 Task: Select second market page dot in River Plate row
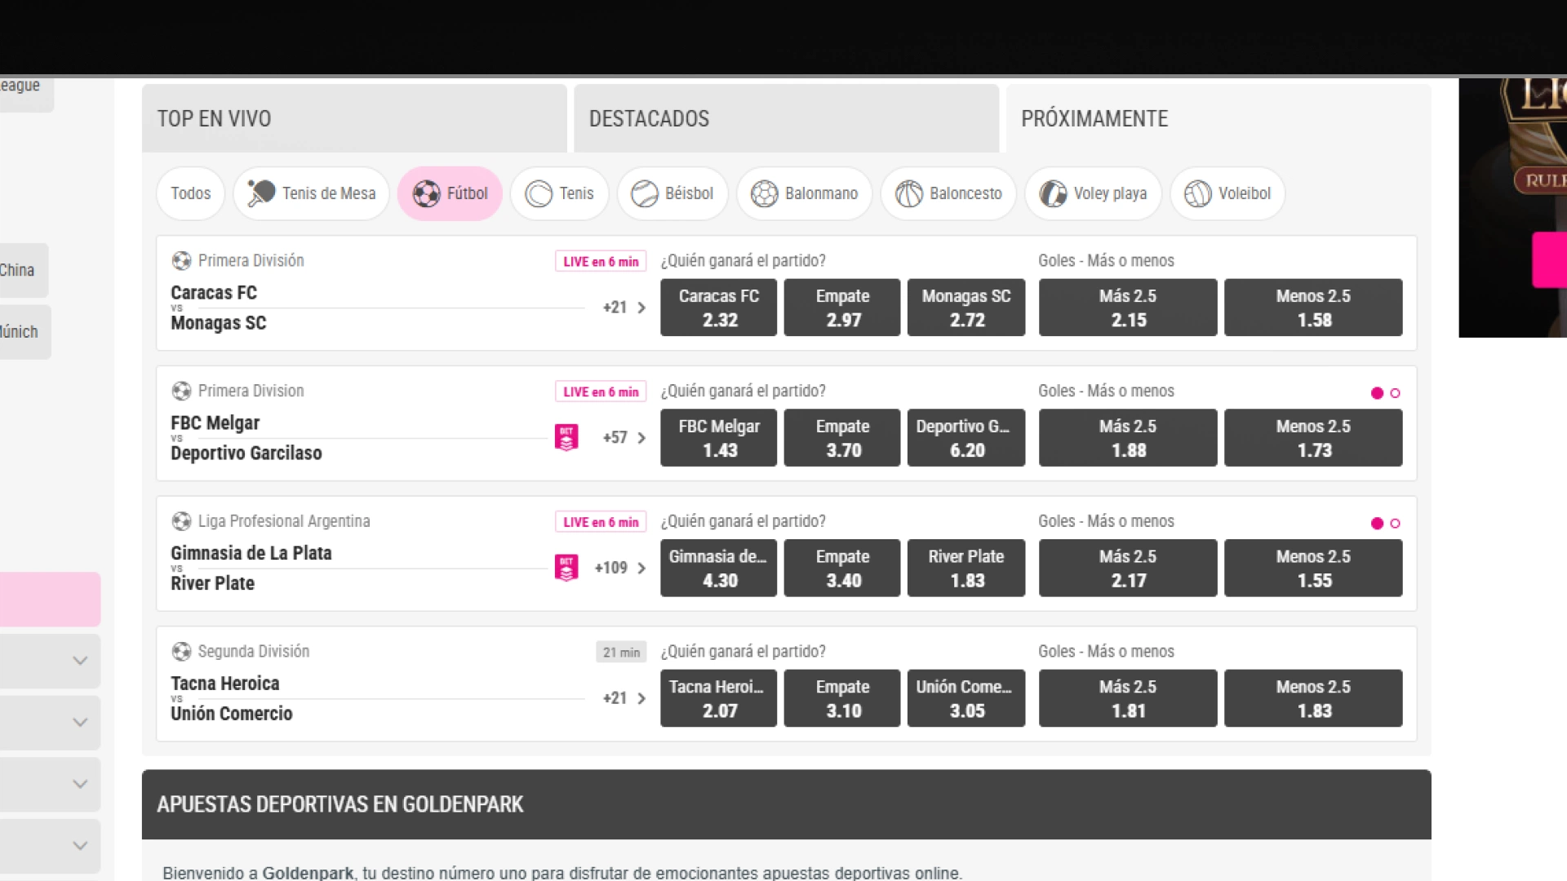click(1395, 524)
